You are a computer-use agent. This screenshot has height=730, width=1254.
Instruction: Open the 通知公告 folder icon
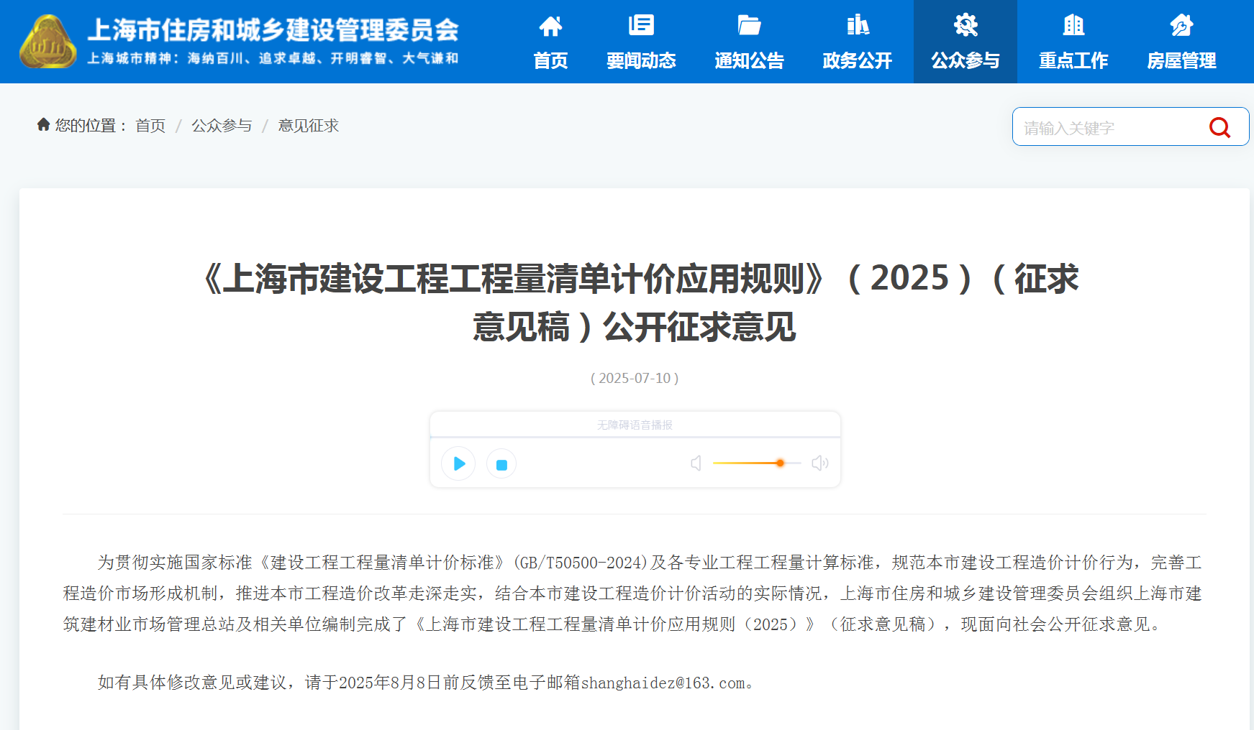tap(748, 24)
